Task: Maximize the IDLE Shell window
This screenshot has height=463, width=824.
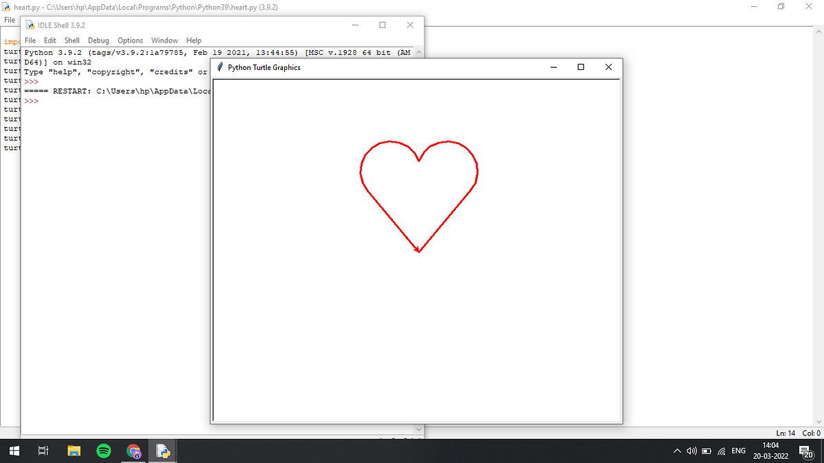Action: point(382,25)
